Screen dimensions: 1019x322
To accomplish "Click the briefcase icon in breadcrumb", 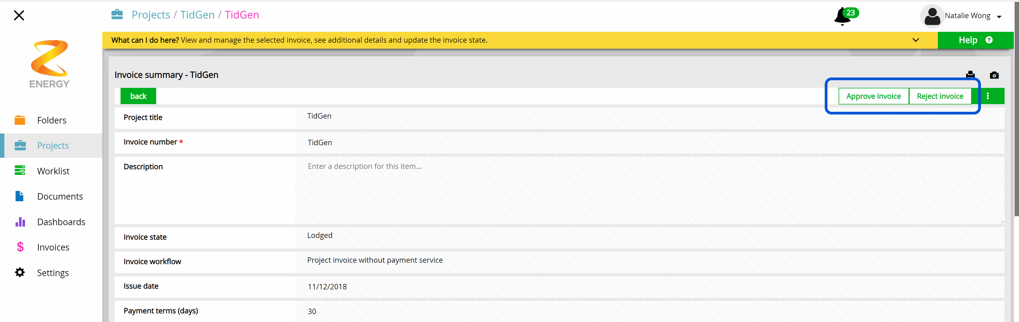I will tap(117, 15).
